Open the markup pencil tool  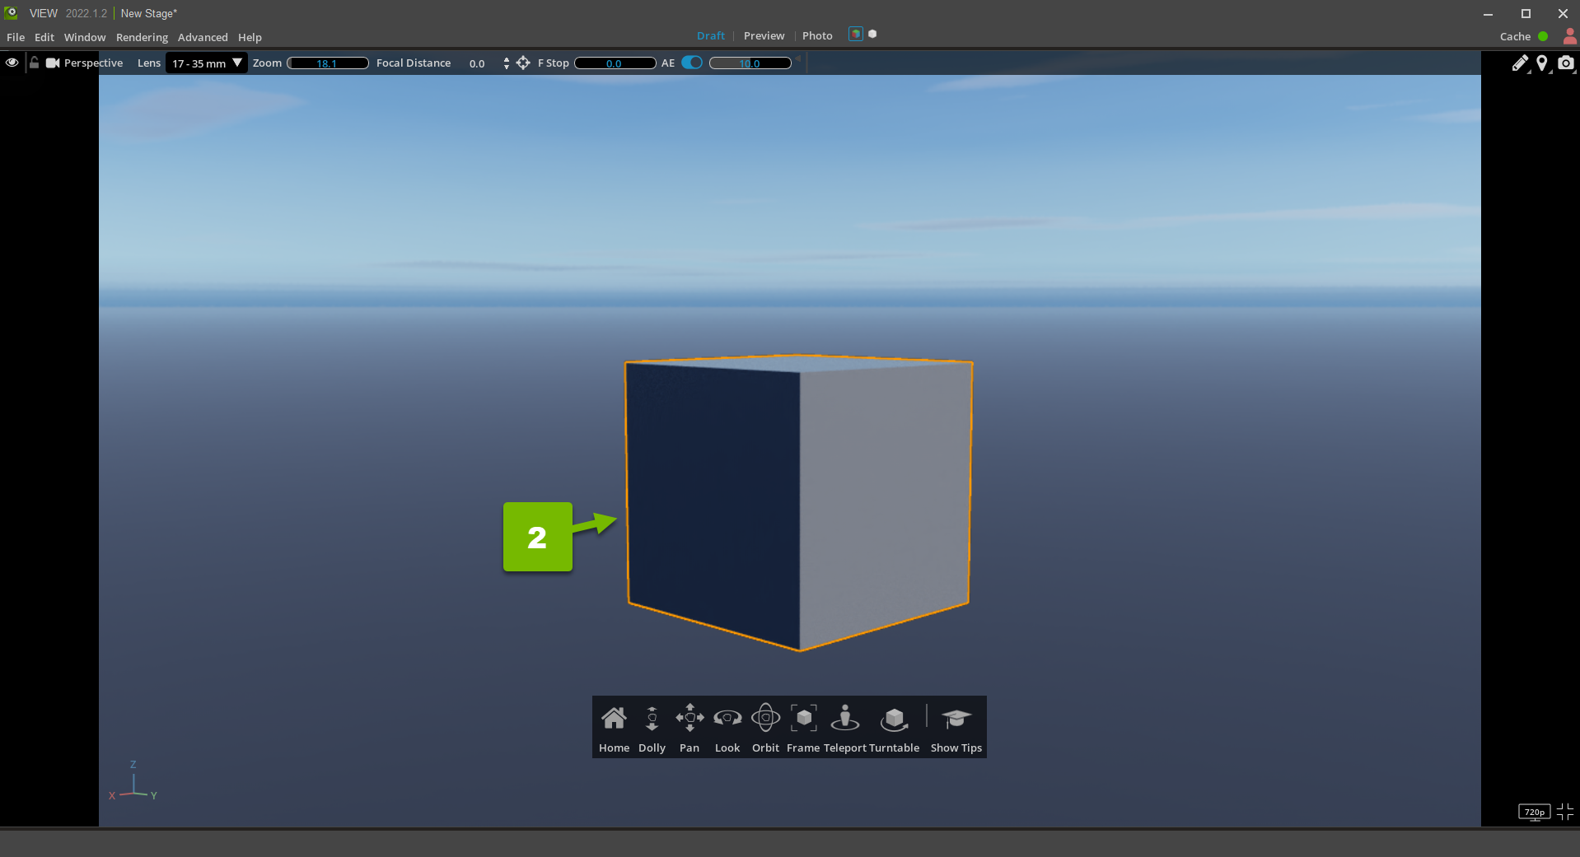tap(1520, 63)
